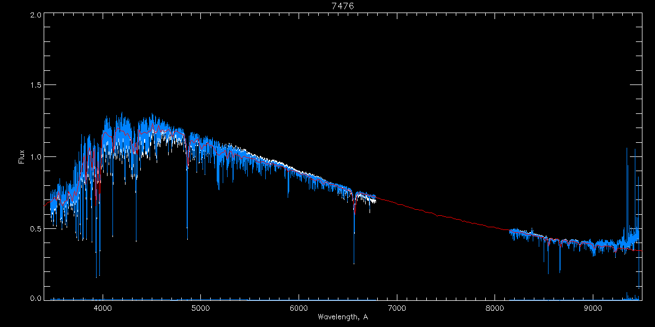Click the x-axis tick label "5000"
The width and height of the screenshot is (655, 327).
200,308
